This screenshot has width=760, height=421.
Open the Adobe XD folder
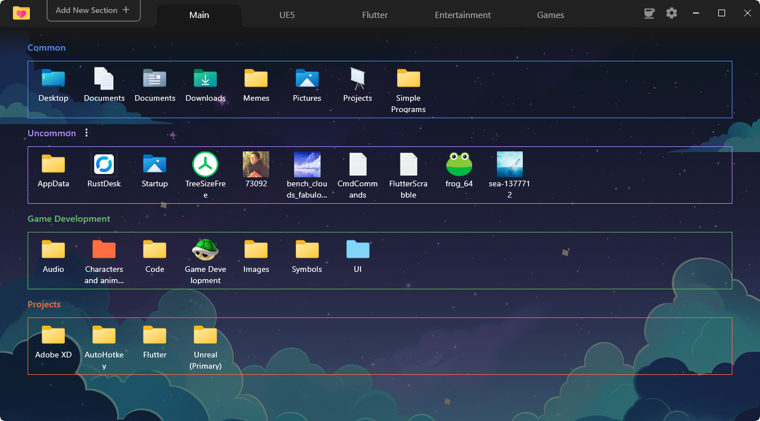pyautogui.click(x=54, y=343)
